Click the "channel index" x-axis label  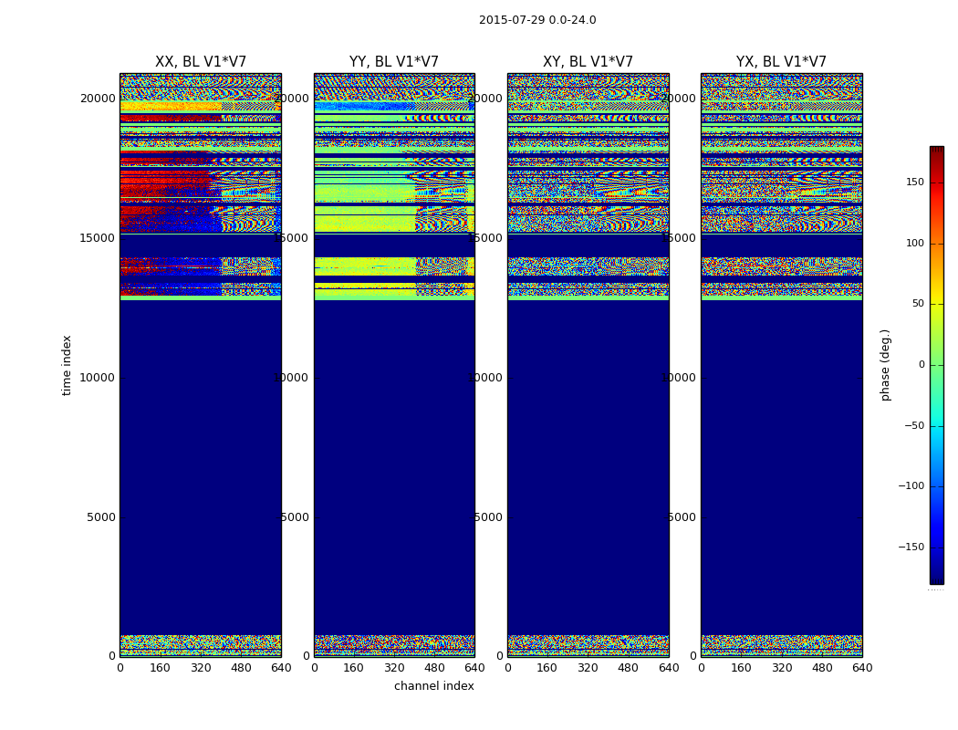click(x=434, y=686)
